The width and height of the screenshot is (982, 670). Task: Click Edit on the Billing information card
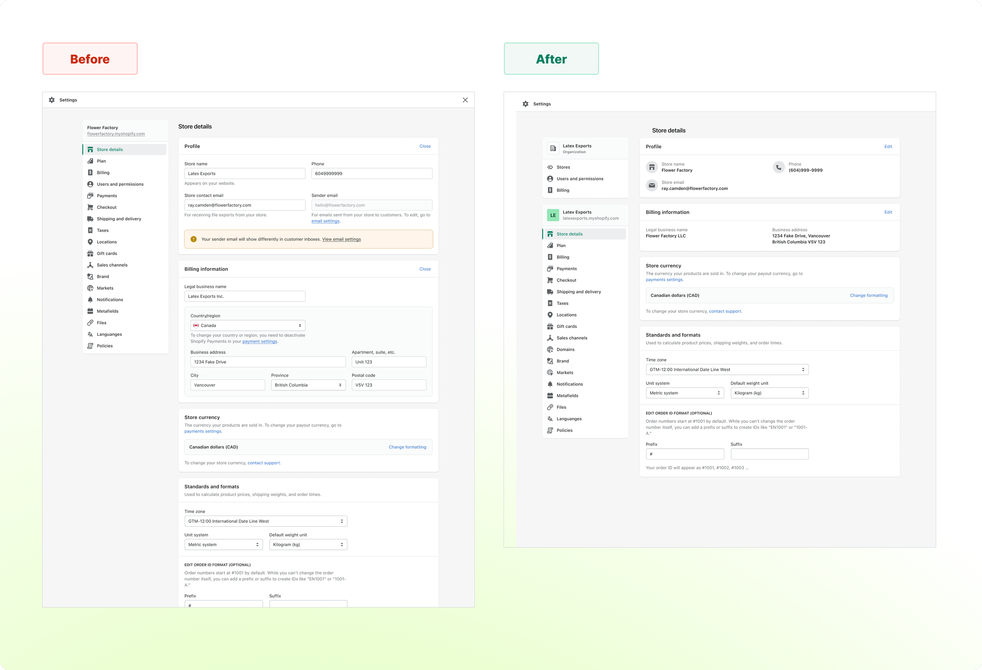888,212
